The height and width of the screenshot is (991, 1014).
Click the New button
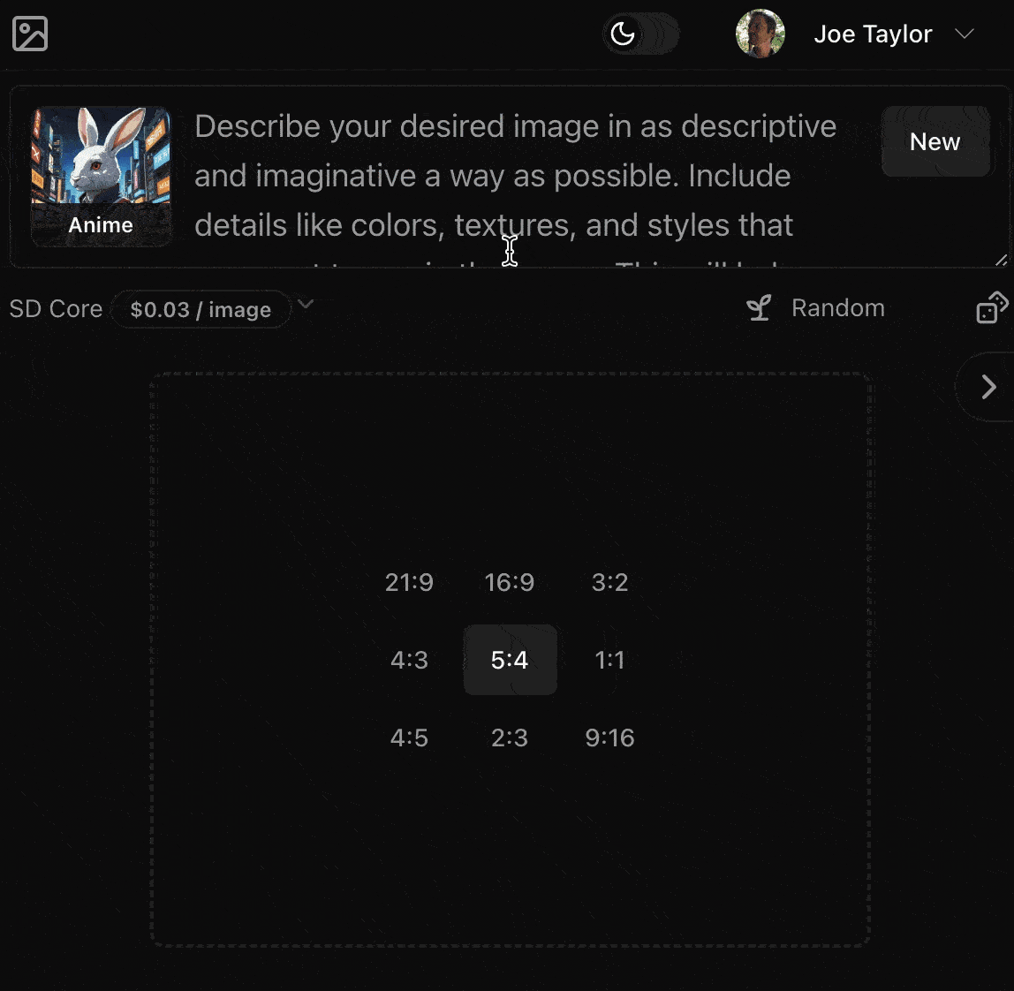[x=935, y=141]
